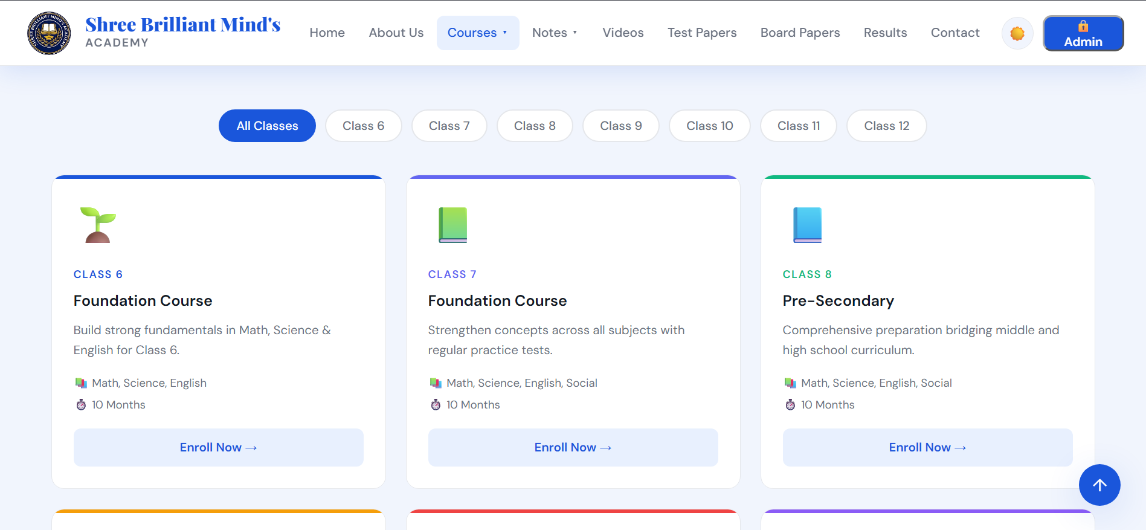Click Foundation Course heading in Class 6 card
Screen dimensions: 1146x530
[x=143, y=301]
